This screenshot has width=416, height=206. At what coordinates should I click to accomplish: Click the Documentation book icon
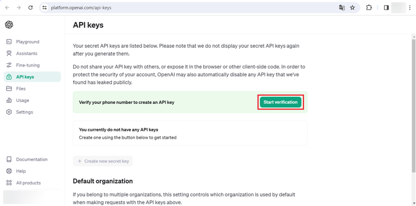coord(9,160)
